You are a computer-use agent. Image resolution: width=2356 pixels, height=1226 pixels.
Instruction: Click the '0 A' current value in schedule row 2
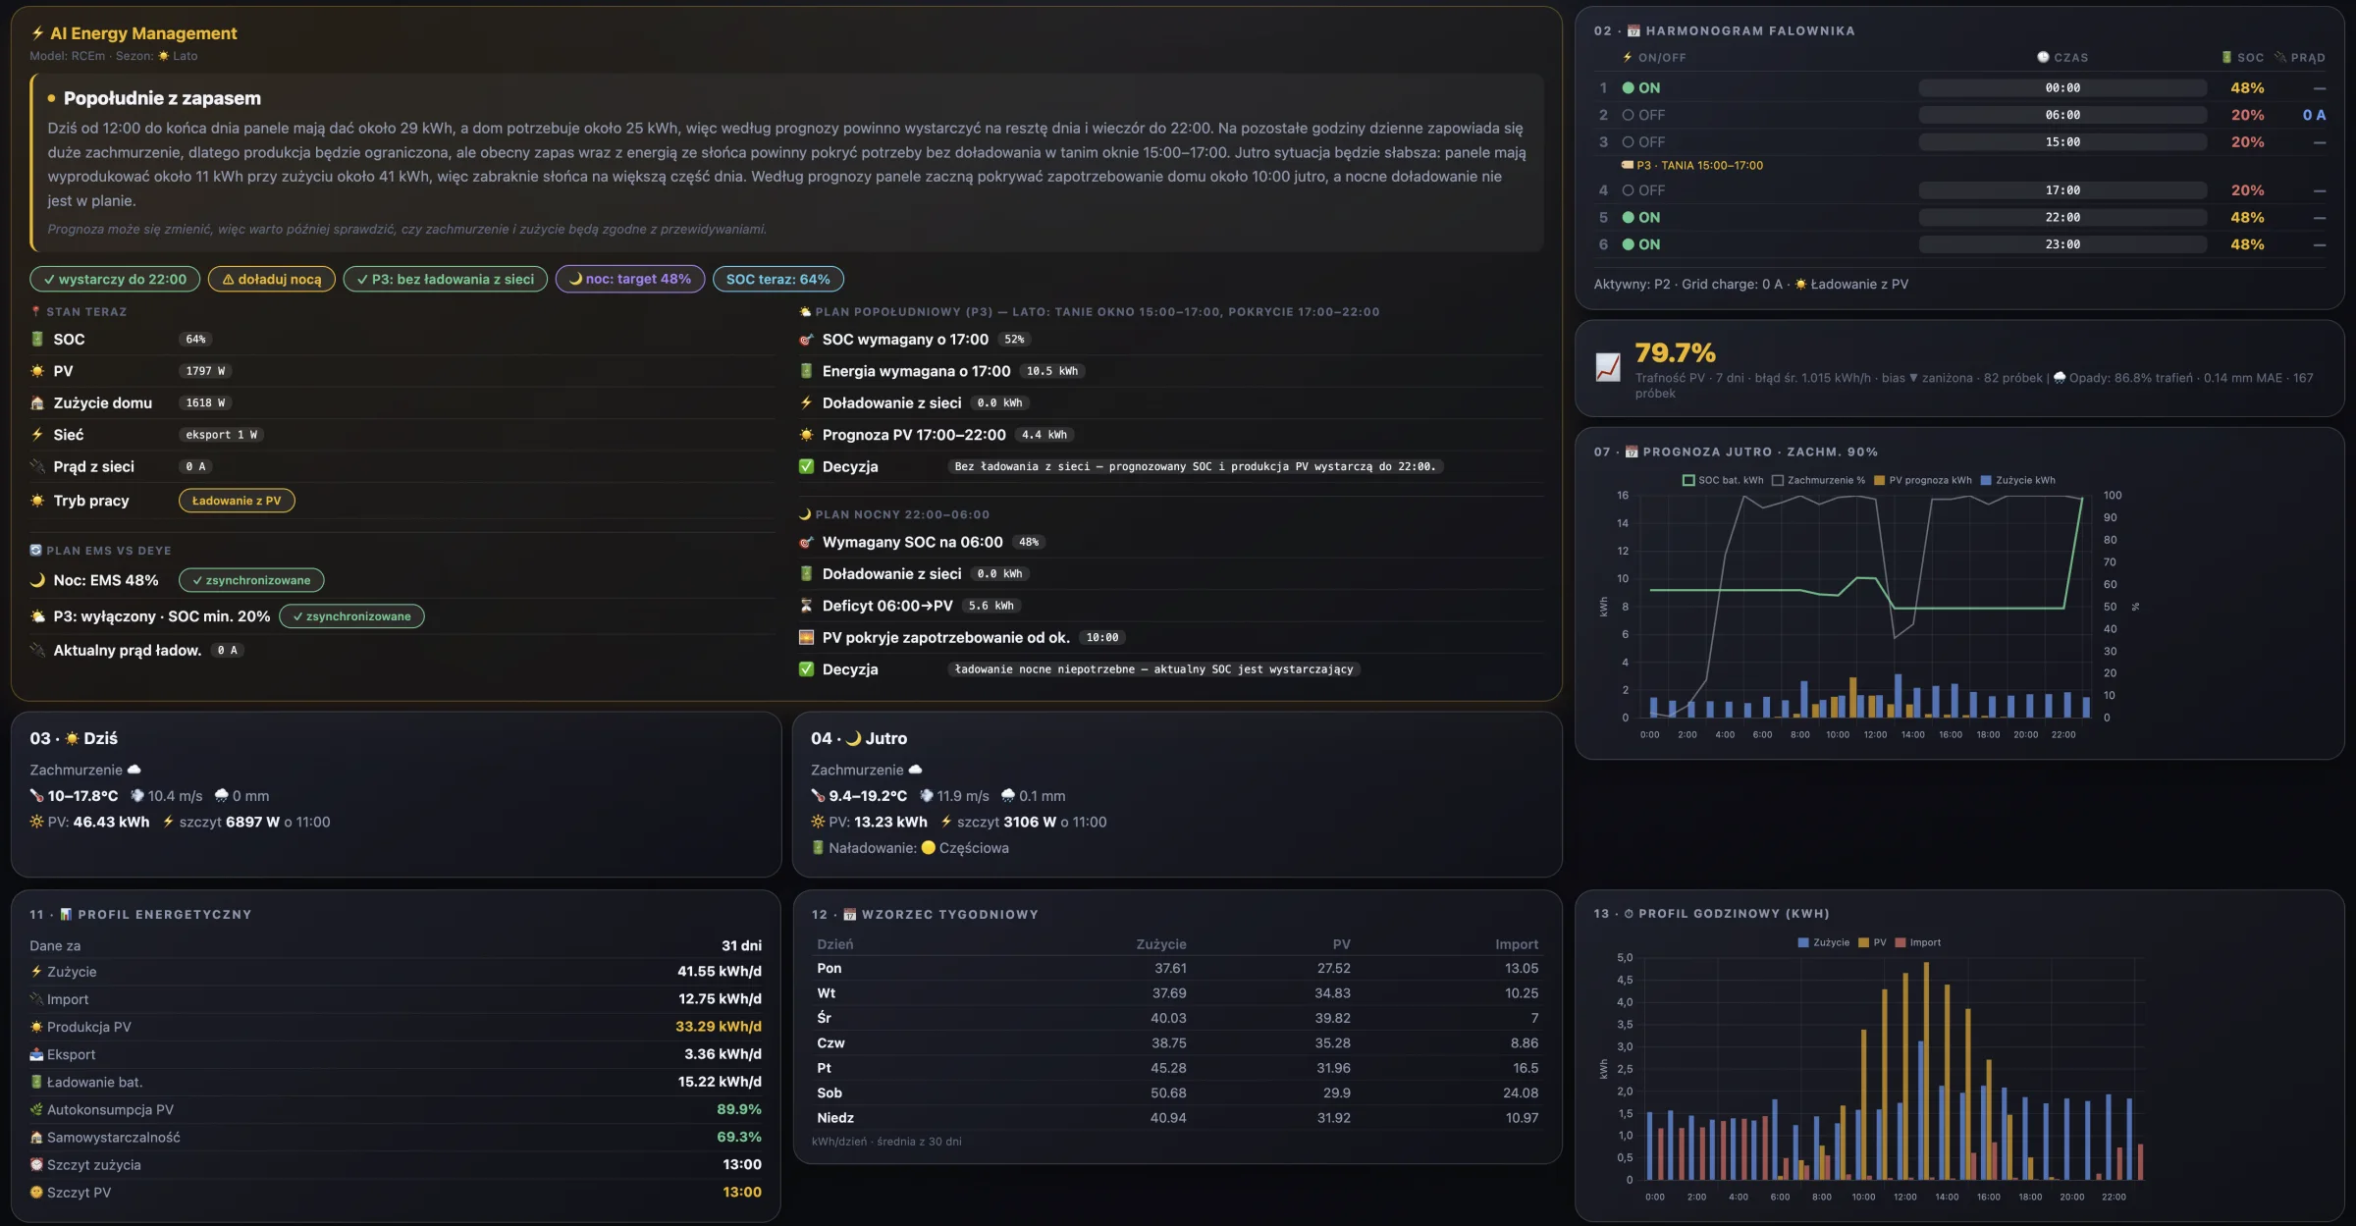pyautogui.click(x=2314, y=115)
